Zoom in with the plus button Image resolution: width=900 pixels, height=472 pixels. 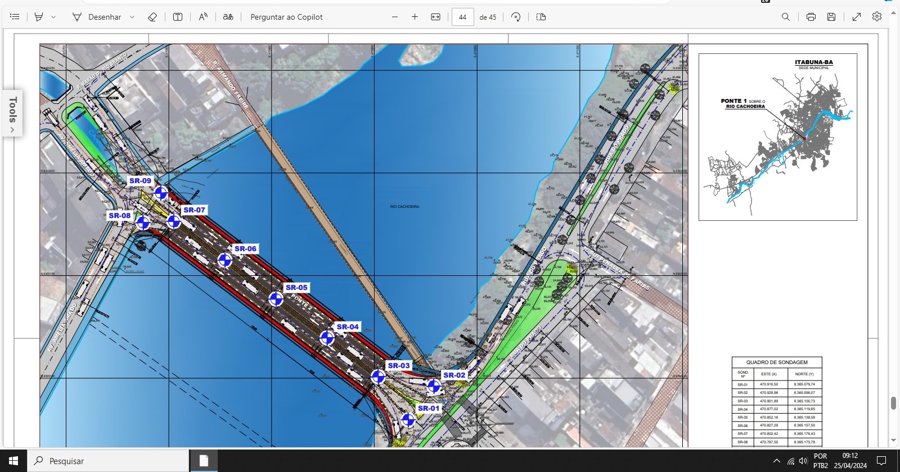click(x=415, y=17)
